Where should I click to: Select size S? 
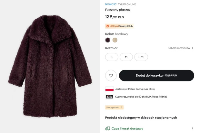[112, 57]
